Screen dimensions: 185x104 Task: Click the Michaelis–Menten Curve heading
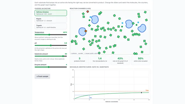(89, 67)
